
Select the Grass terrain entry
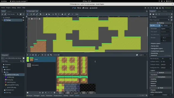pyautogui.click(x=41, y=59)
